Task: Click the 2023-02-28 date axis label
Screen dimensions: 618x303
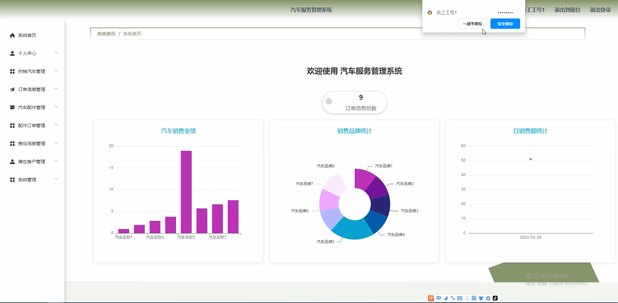Action: [x=531, y=238]
